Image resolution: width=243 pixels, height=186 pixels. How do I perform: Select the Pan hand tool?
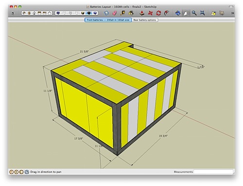pos(186,13)
